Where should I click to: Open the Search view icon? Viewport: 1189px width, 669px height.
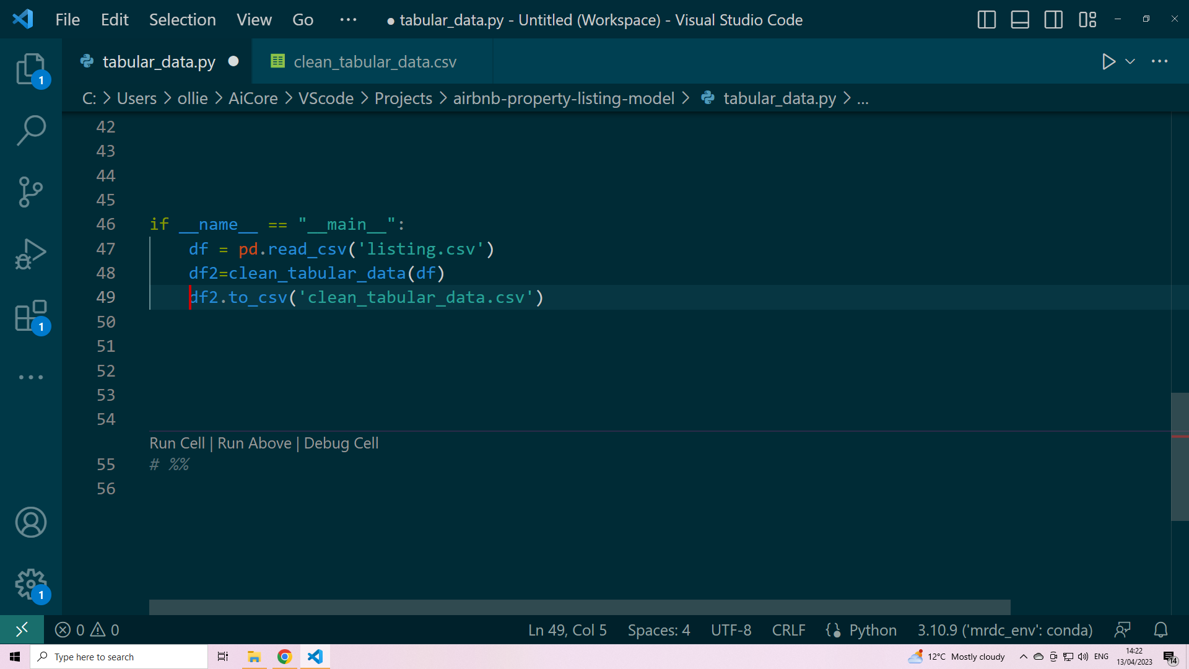point(30,131)
